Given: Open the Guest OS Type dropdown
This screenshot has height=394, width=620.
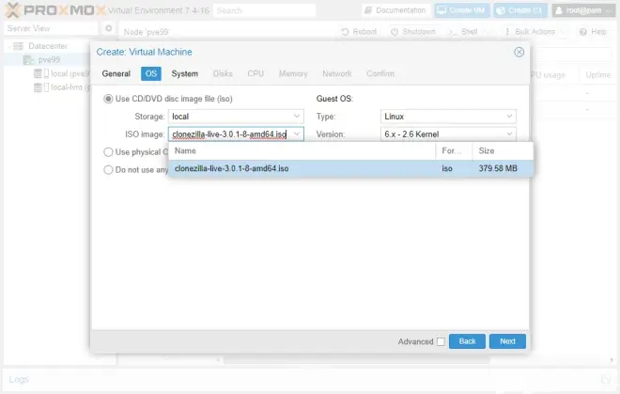Looking at the screenshot, I should [x=509, y=116].
